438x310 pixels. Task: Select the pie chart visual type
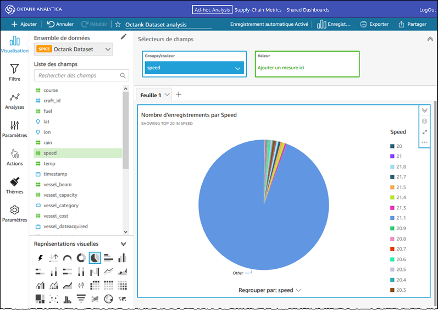95,258
